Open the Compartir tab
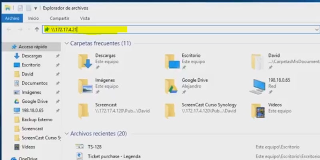This screenshot has width=320, height=160. (60, 18)
